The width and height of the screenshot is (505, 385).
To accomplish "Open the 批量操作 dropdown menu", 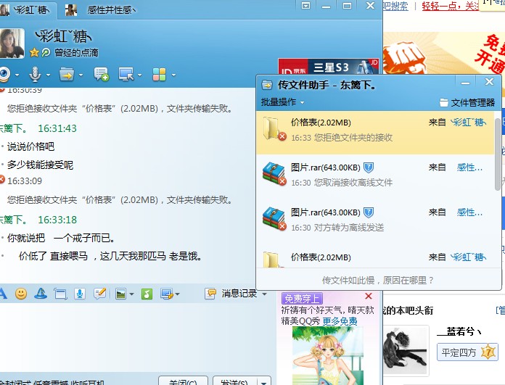I will (282, 102).
